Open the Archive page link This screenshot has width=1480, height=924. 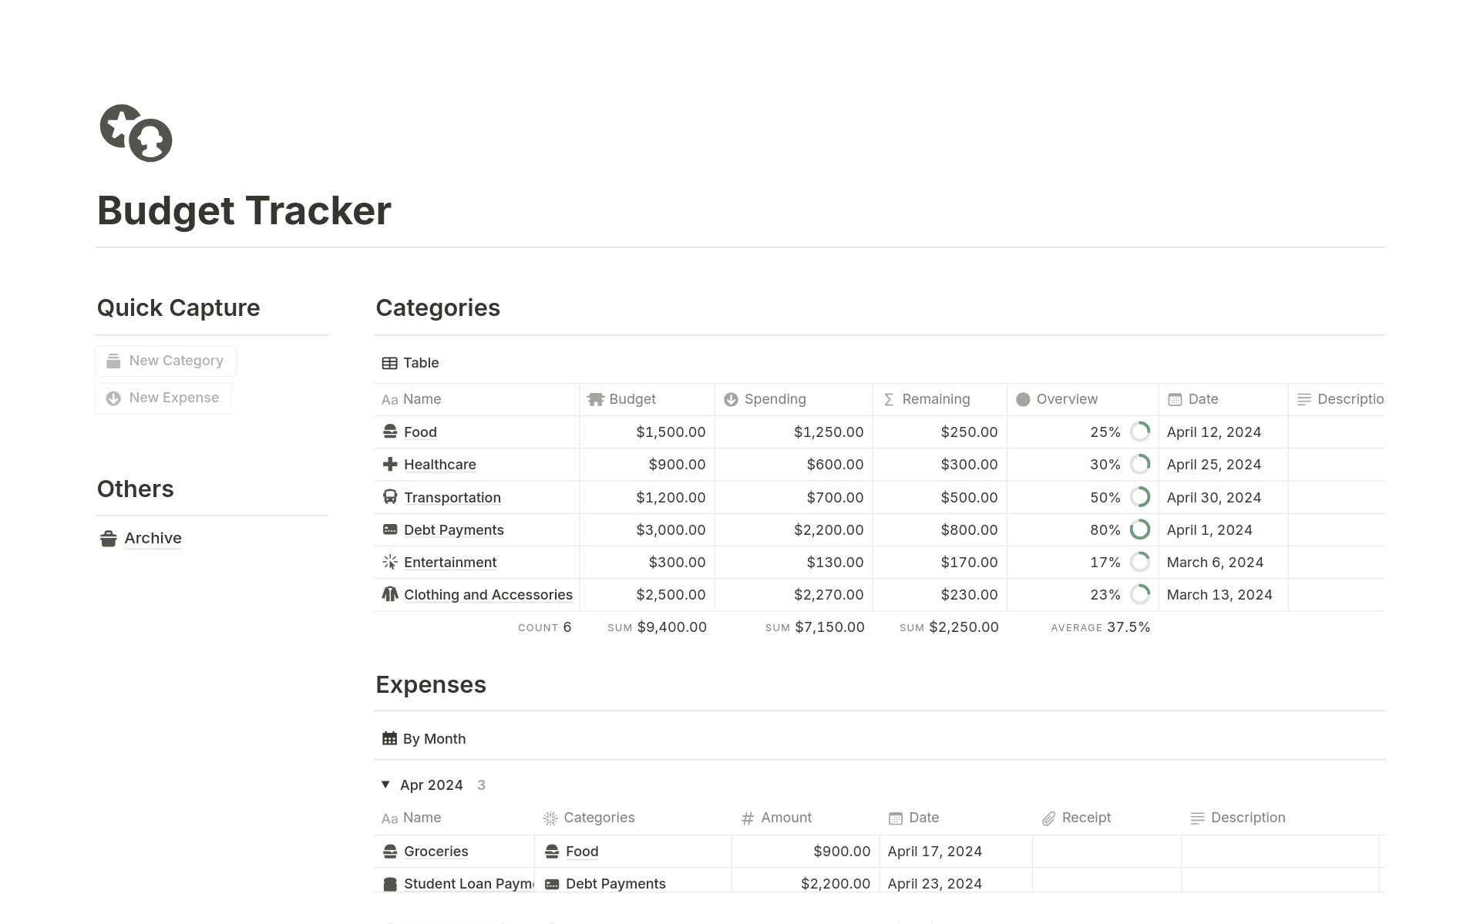click(x=153, y=538)
